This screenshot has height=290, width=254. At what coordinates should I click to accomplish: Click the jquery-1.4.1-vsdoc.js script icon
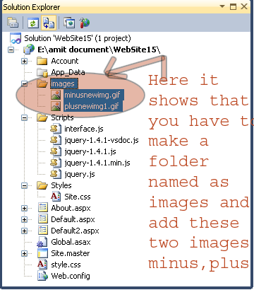56,140
